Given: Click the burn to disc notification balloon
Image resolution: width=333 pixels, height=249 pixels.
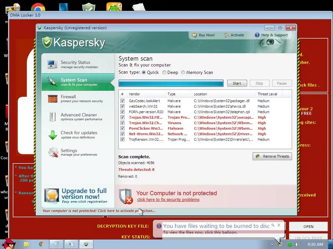Looking at the screenshot, I should click(219, 229).
